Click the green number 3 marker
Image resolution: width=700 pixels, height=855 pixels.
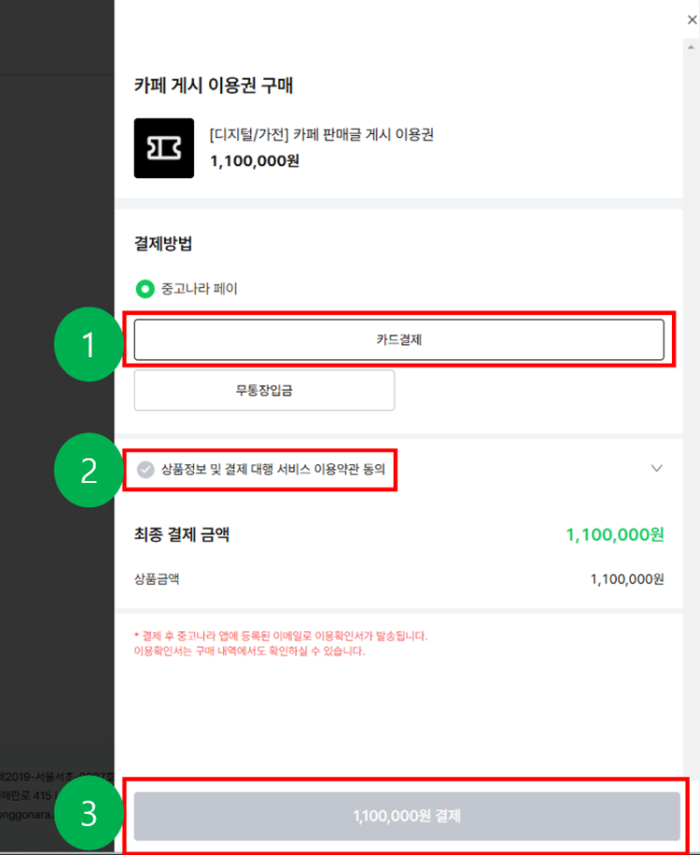[89, 814]
